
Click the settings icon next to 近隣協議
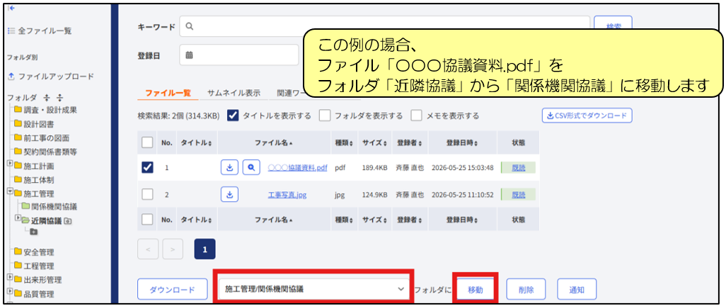point(67,222)
